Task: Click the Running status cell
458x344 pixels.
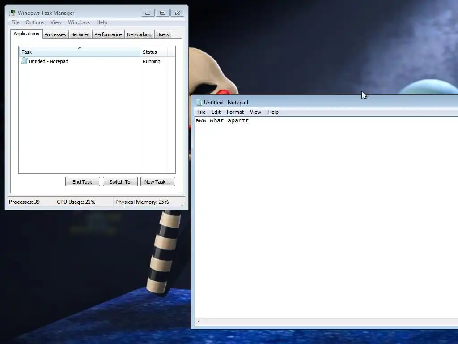Action: point(151,61)
